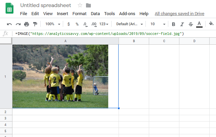Toggle italic formatting
Viewport: 216px width, 137px height.
point(182,24)
